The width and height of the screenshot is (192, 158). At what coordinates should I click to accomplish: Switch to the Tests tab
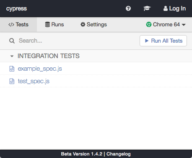point(18,25)
